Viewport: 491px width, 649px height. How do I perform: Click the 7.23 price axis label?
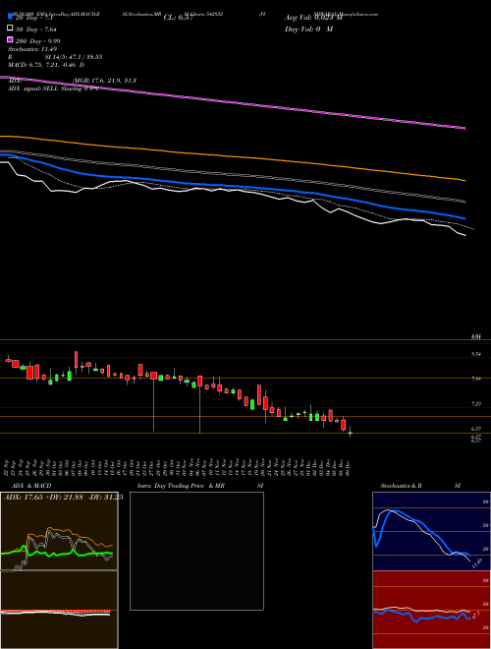pos(476,403)
